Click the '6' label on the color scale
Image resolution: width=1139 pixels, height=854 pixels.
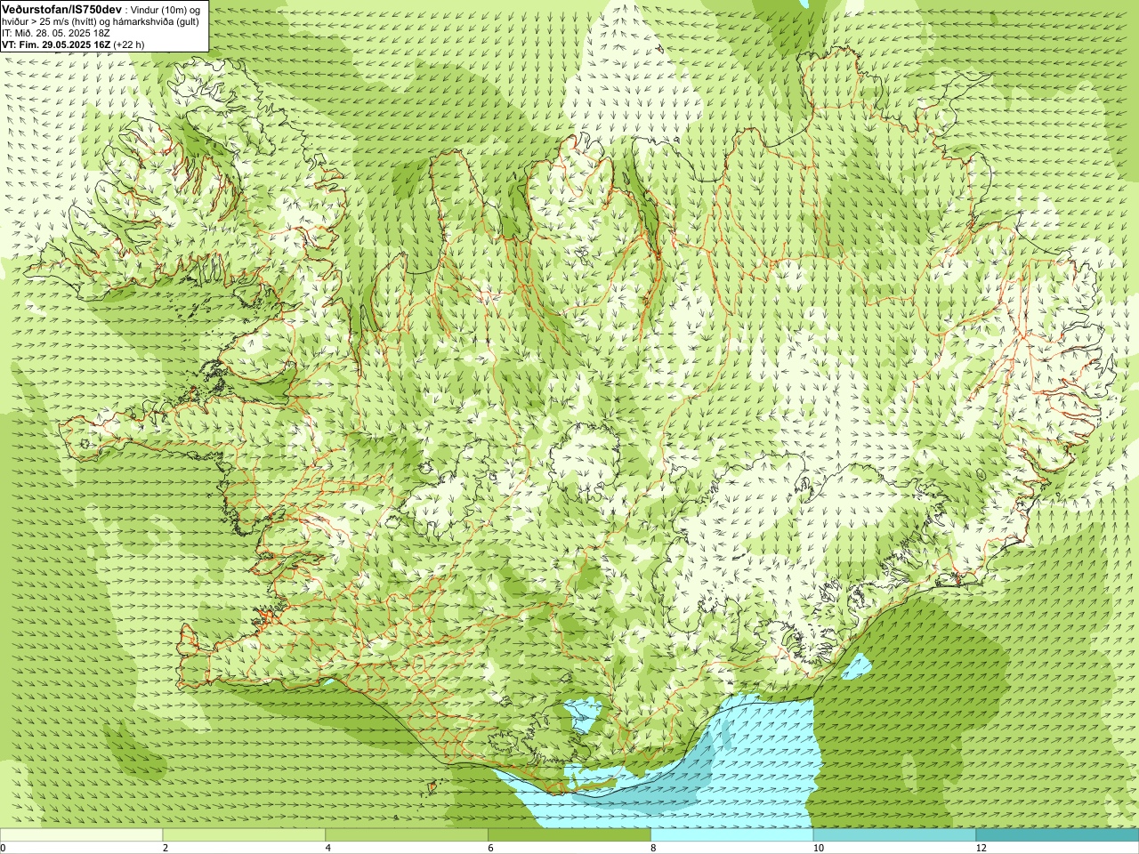coord(490,848)
